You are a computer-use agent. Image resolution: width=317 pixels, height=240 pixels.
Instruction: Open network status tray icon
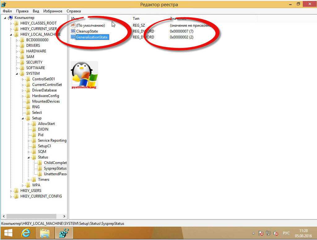[x=268, y=233]
